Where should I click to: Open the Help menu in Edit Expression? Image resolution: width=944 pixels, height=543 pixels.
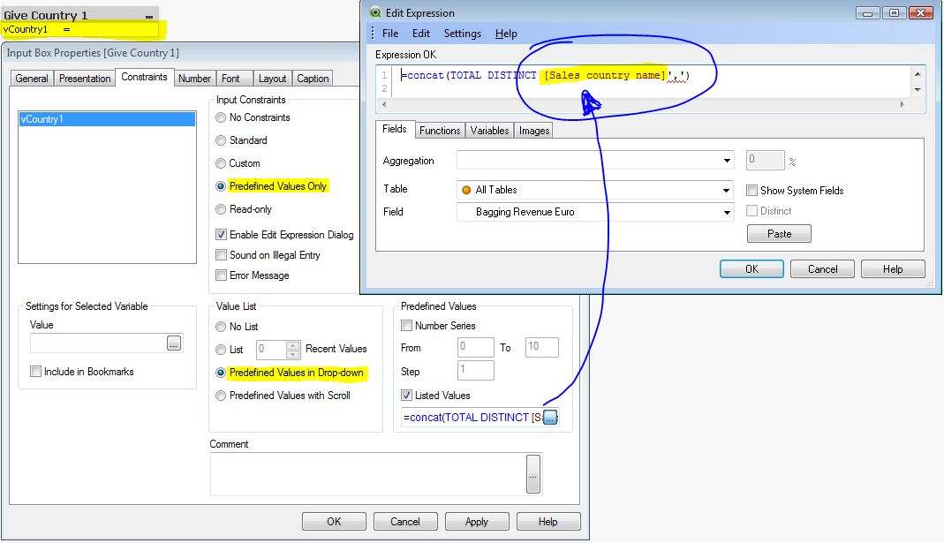(x=506, y=34)
